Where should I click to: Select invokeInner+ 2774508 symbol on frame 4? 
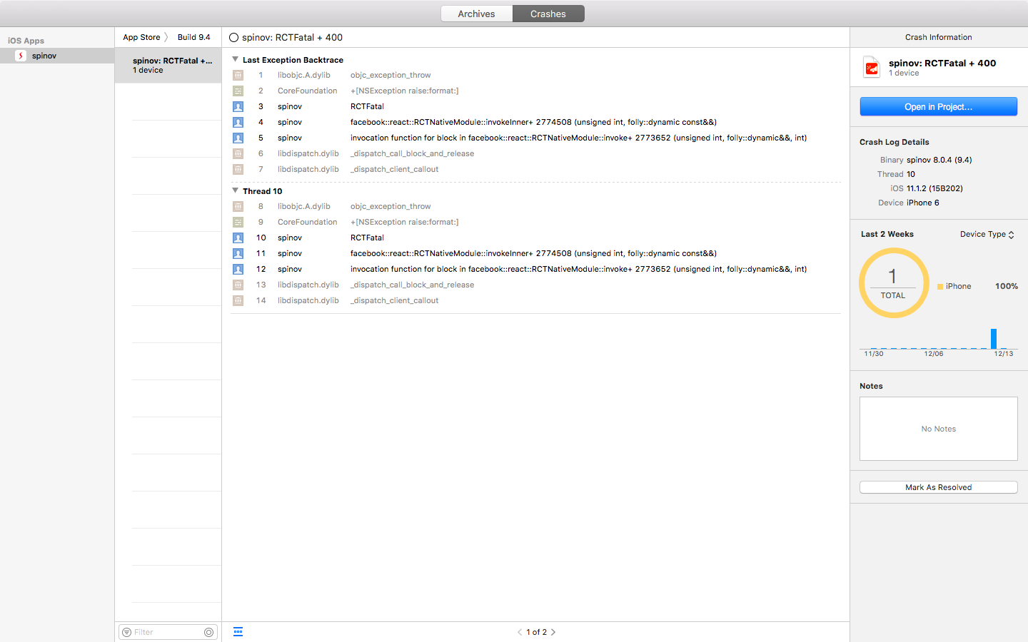[x=533, y=122]
